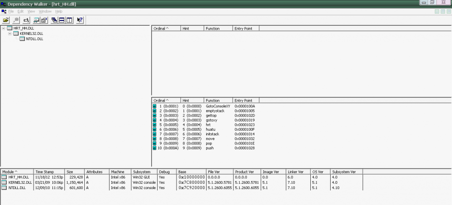
Task: Select HRT_HH.DLL in the module tree
Action: 24,28
